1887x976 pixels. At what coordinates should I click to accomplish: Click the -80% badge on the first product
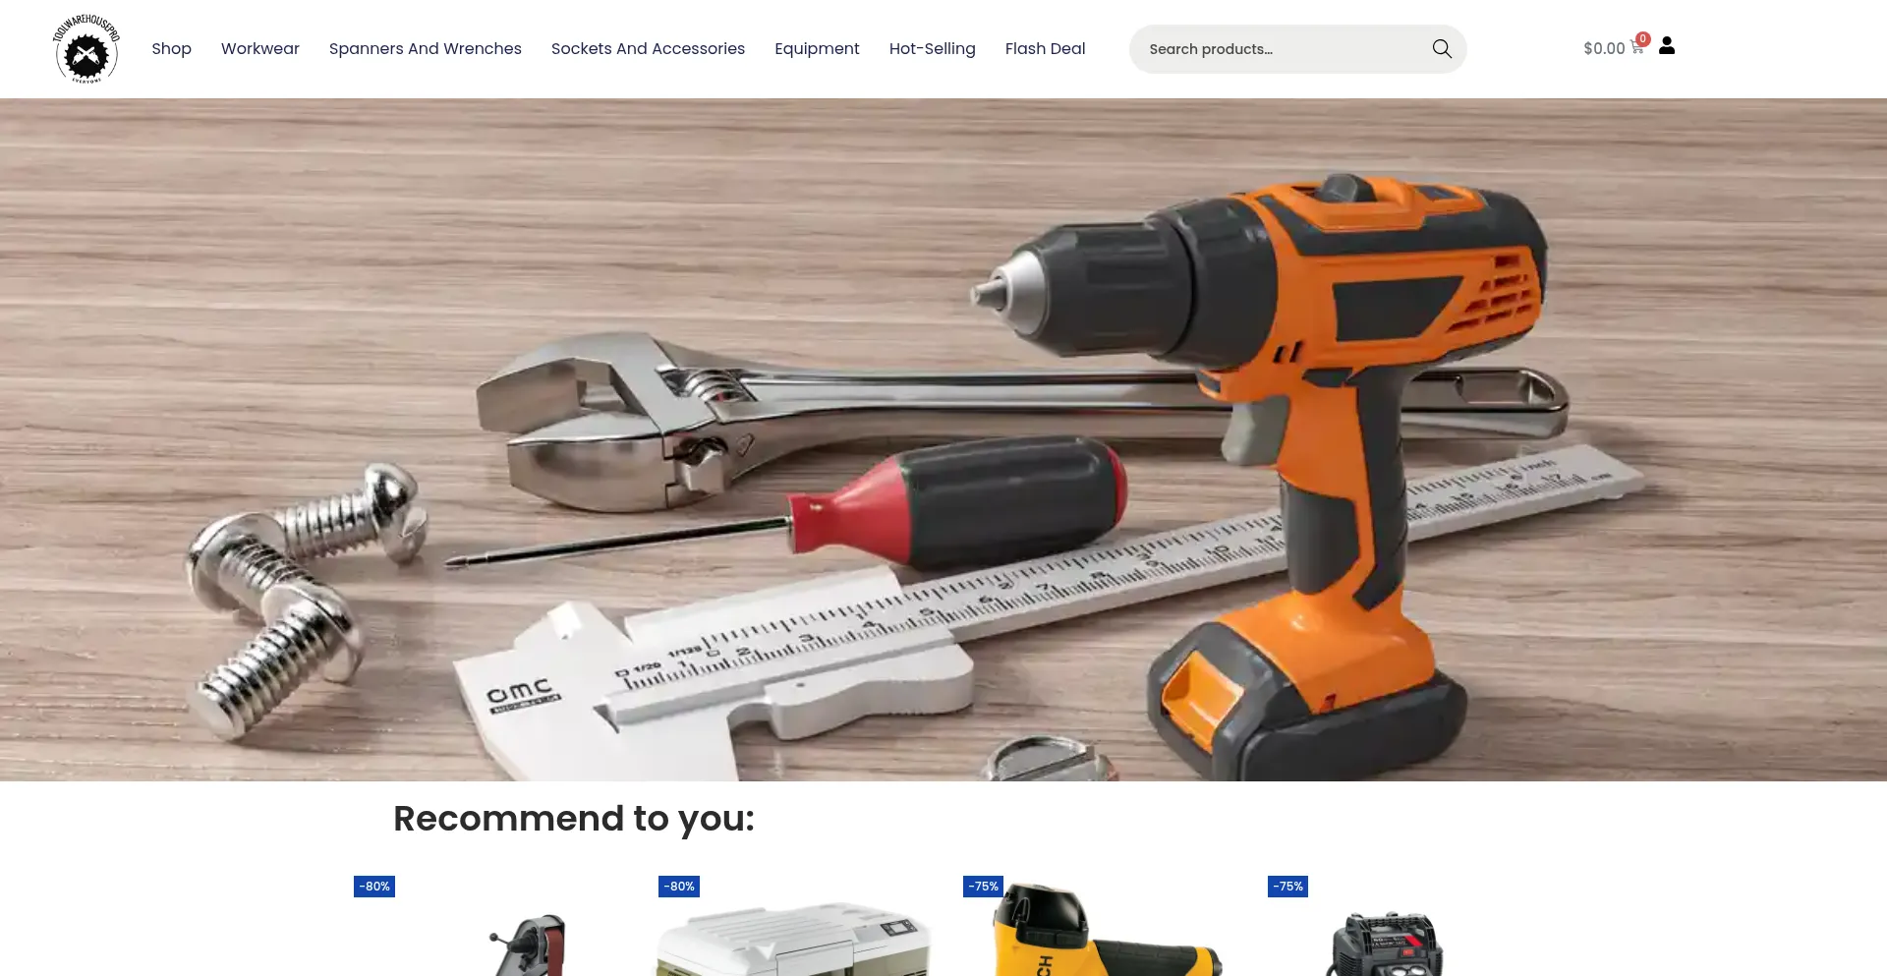tap(374, 887)
